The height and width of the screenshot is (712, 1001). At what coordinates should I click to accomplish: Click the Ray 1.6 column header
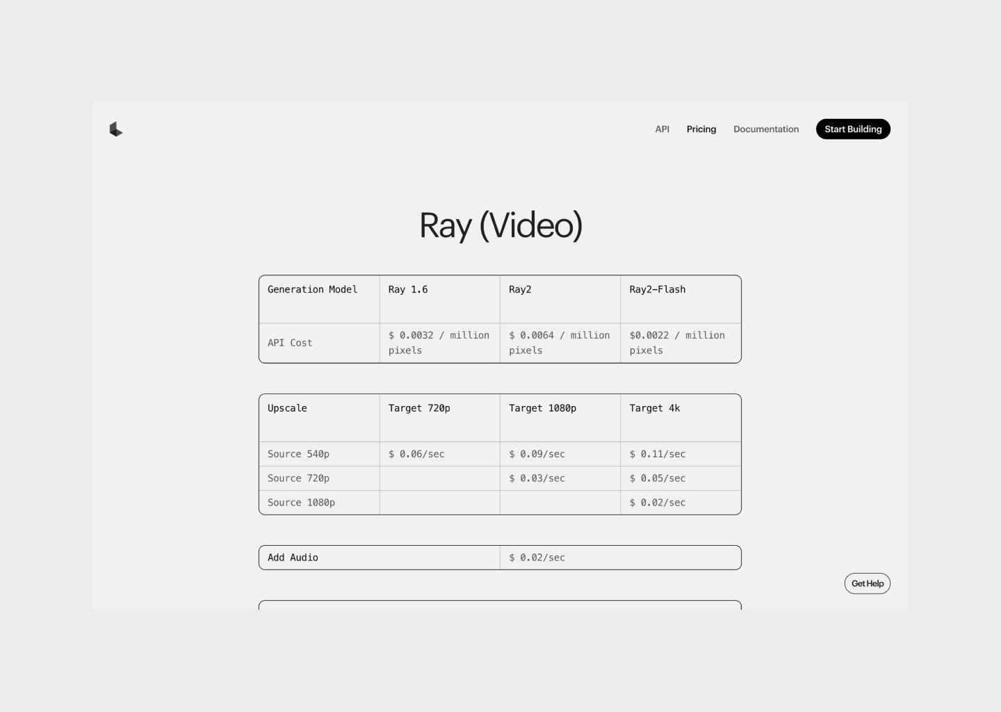pyautogui.click(x=408, y=290)
